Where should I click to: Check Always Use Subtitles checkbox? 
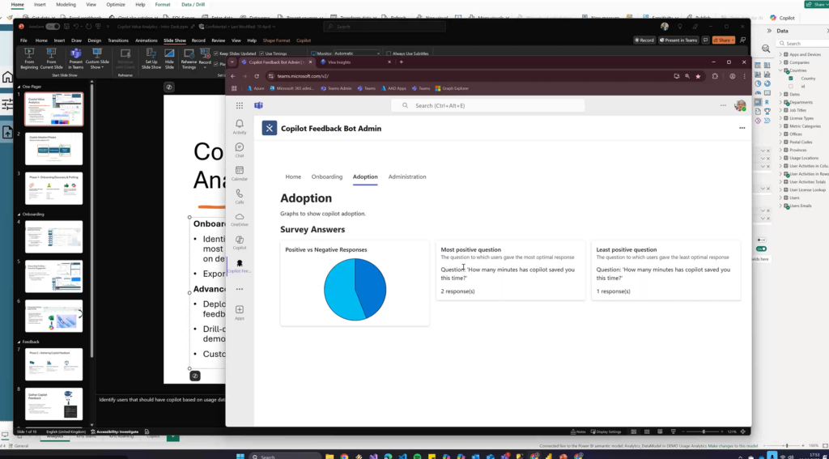click(x=389, y=53)
